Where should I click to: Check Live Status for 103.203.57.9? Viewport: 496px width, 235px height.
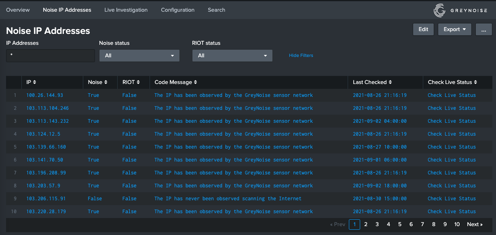click(452, 186)
